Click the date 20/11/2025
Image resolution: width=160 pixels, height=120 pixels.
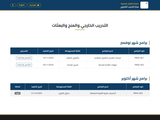point(48,65)
